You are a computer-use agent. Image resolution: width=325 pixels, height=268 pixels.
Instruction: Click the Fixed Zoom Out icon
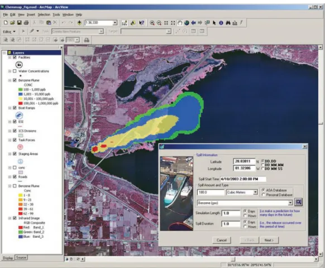(173, 23)
